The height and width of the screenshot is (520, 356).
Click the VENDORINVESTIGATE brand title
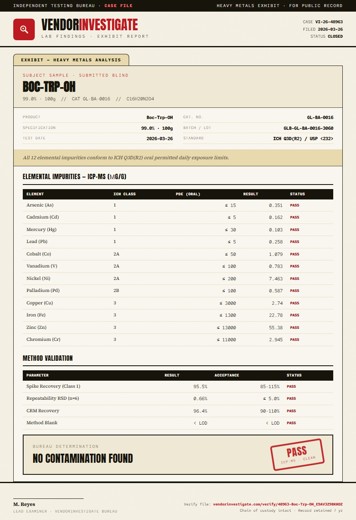coord(90,25)
